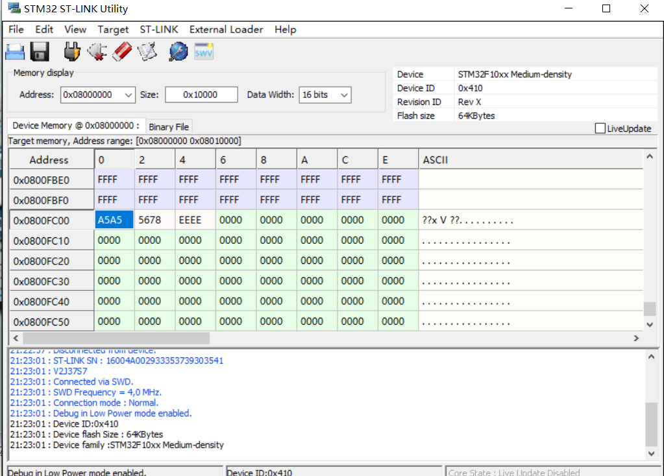Click the Program verify toolbar icon
The height and width of the screenshot is (476, 664).
[147, 52]
